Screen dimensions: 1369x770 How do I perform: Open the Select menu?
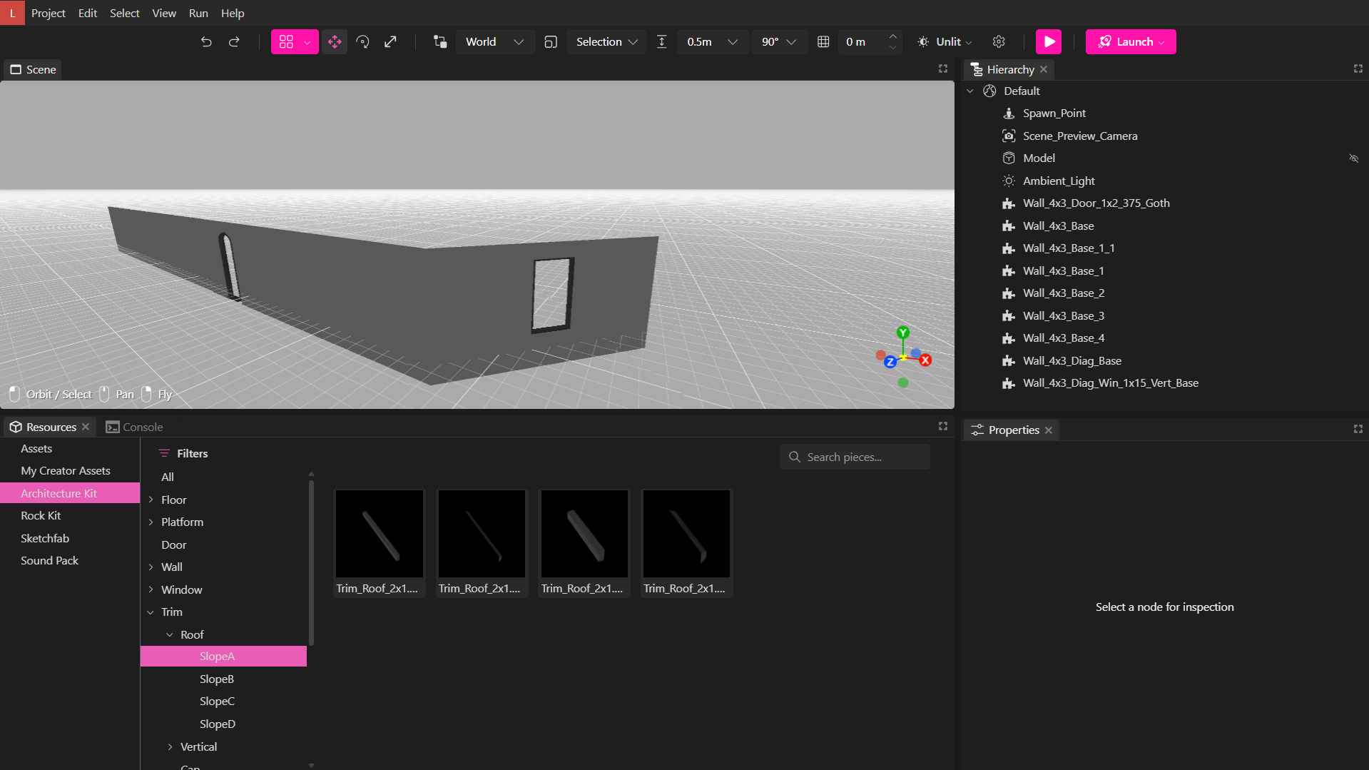click(124, 13)
